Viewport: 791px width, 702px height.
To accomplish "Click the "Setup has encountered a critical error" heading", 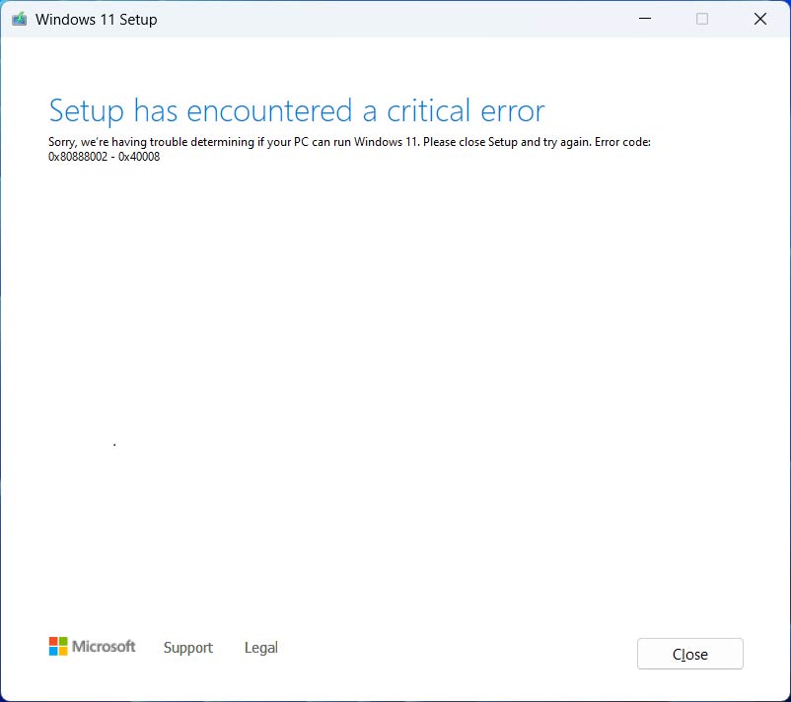I will point(297,111).
